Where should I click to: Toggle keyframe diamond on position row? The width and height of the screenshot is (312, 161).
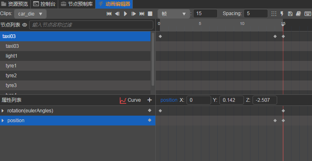(x=150, y=120)
